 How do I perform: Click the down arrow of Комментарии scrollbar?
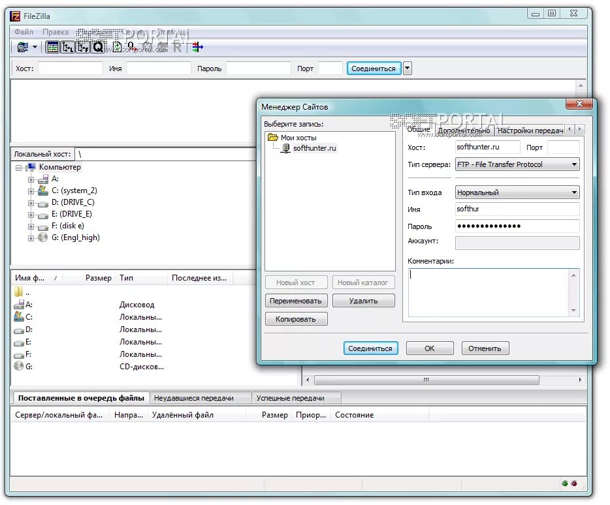click(574, 310)
